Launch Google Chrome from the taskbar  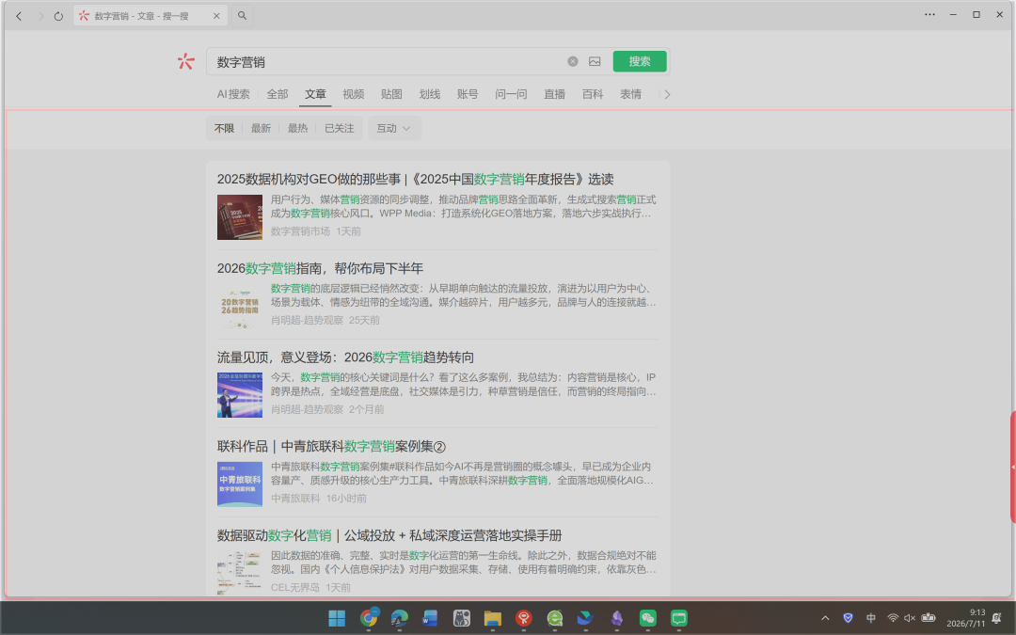point(369,618)
